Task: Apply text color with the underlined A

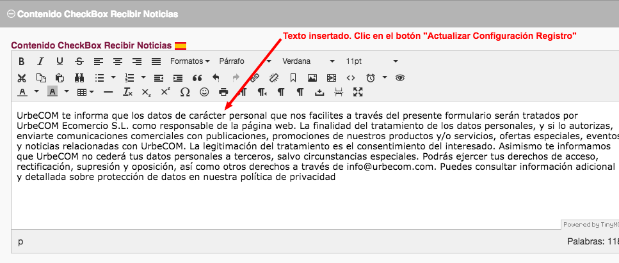Action: [x=22, y=92]
